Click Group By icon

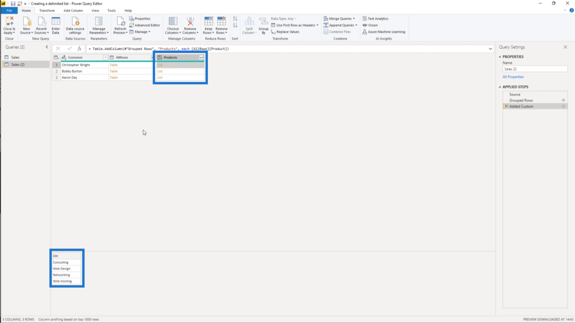tap(263, 21)
